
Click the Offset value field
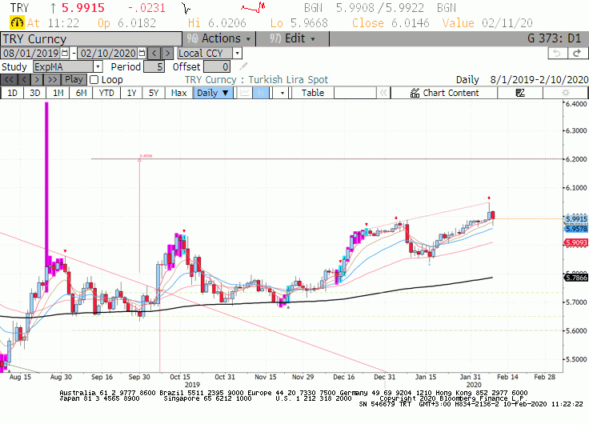pyautogui.click(x=217, y=67)
